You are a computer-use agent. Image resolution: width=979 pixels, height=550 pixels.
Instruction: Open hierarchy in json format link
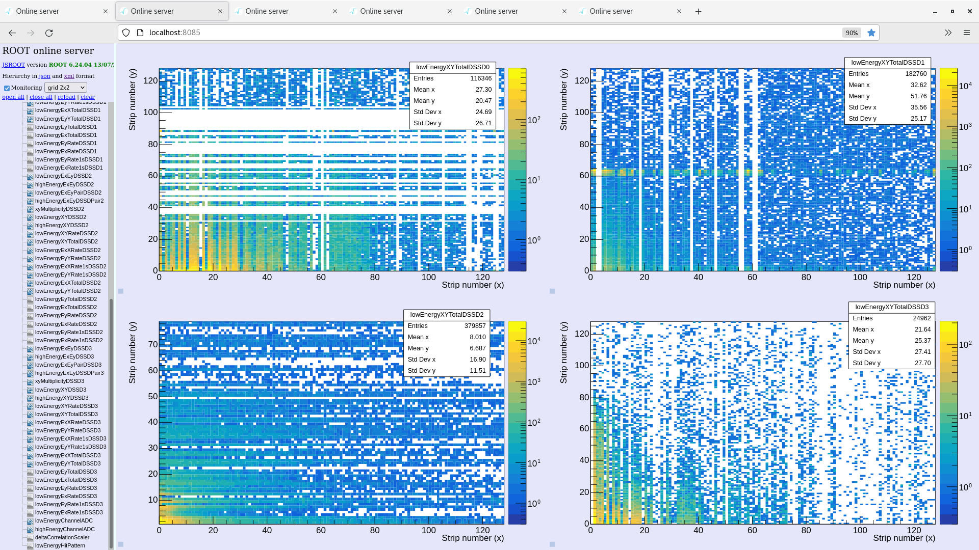(44, 76)
